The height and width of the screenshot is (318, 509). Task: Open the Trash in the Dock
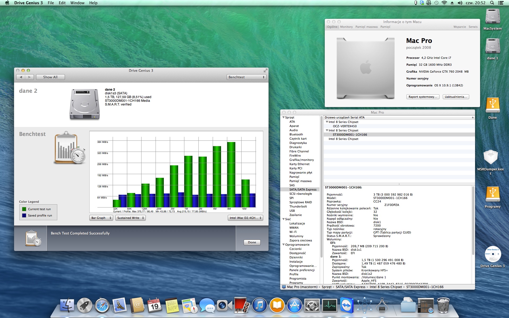443,306
